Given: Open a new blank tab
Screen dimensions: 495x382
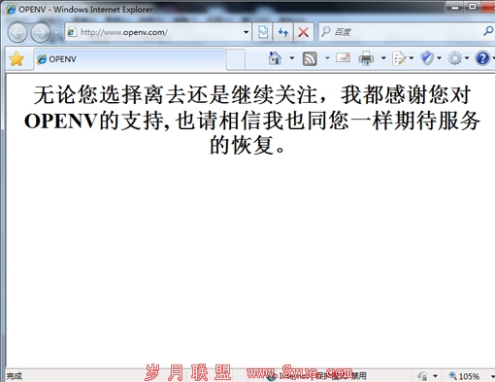Looking at the screenshot, I should 236,59.
